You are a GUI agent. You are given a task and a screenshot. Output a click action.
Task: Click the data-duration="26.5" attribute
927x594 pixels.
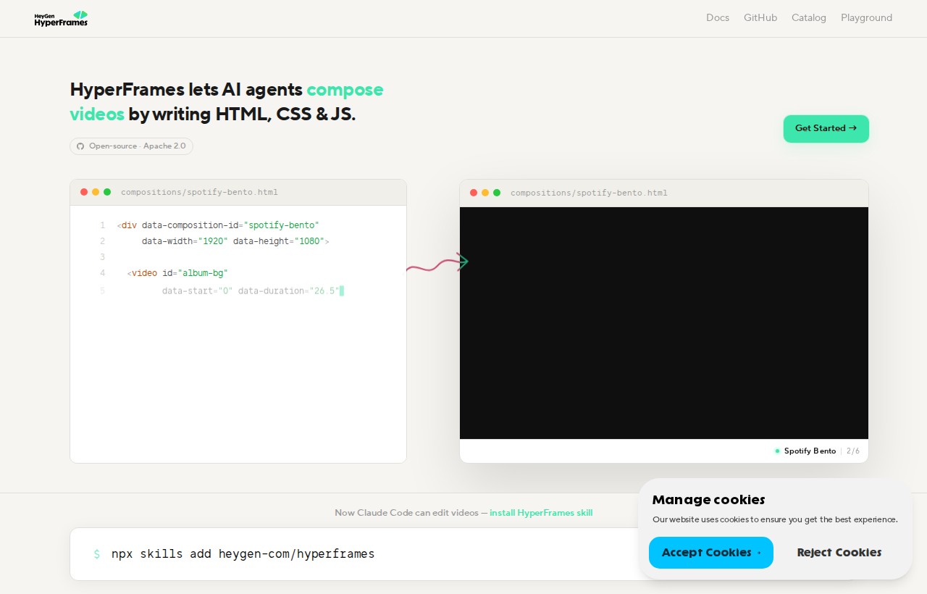pos(289,291)
